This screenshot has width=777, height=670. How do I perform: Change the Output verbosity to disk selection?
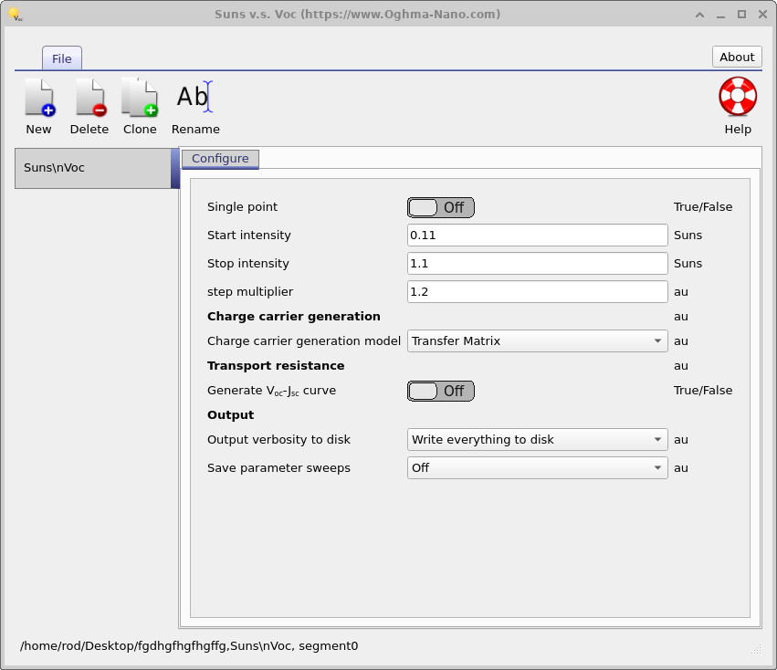tap(537, 439)
